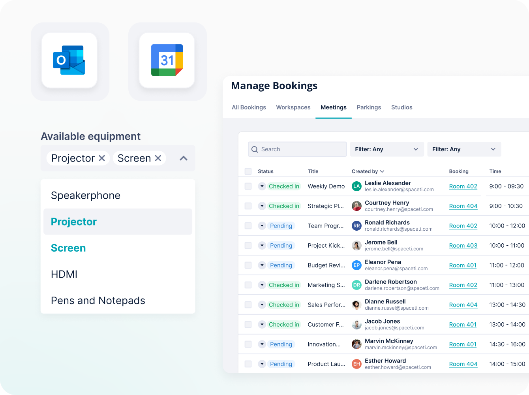This screenshot has width=529, height=395.
Task: Click Dianne Russell's profile photo
Action: [356, 305]
